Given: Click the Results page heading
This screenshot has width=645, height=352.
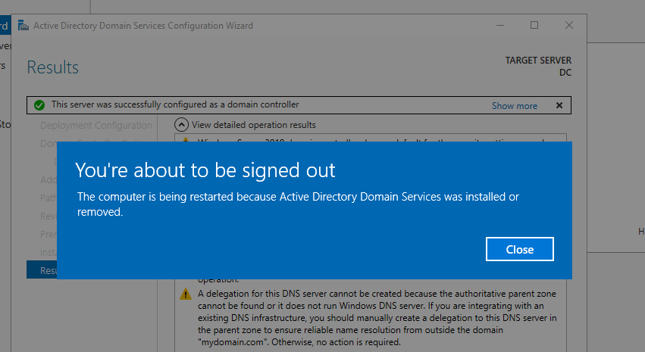Looking at the screenshot, I should (53, 67).
